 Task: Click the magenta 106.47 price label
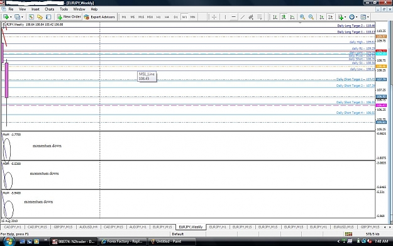point(381,105)
